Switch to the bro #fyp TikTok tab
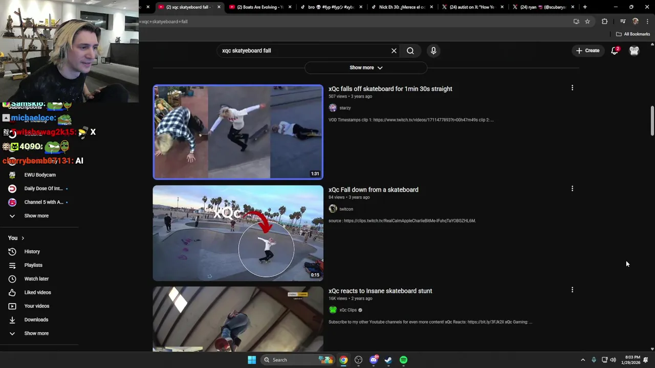 (331, 7)
